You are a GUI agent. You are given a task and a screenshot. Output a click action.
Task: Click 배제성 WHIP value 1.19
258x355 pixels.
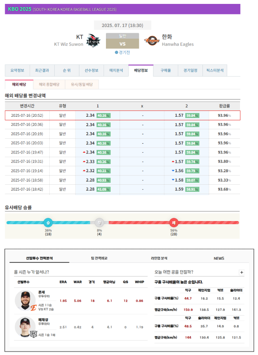click(x=140, y=327)
